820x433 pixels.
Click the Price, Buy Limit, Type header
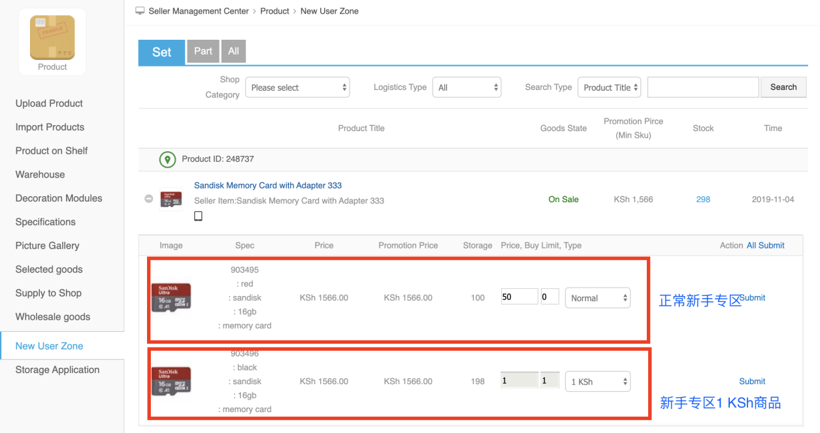click(x=541, y=246)
